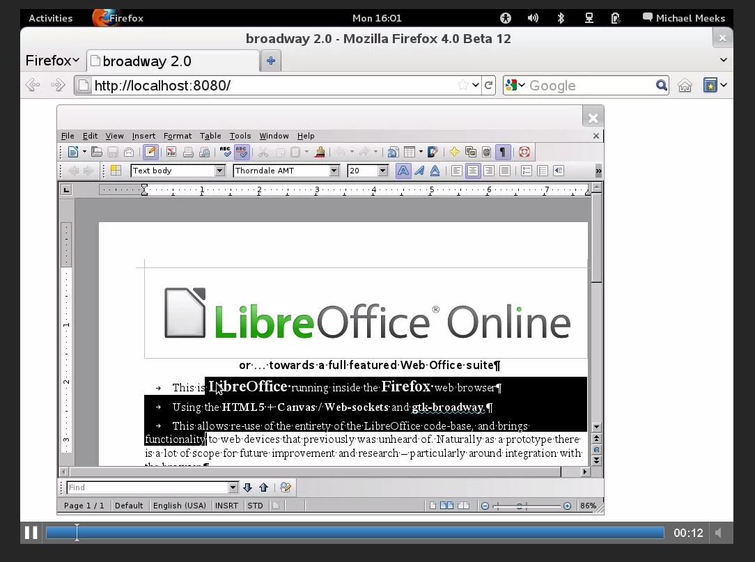Export directly as PDF icon
This screenshot has width=755, height=562.
click(x=171, y=153)
